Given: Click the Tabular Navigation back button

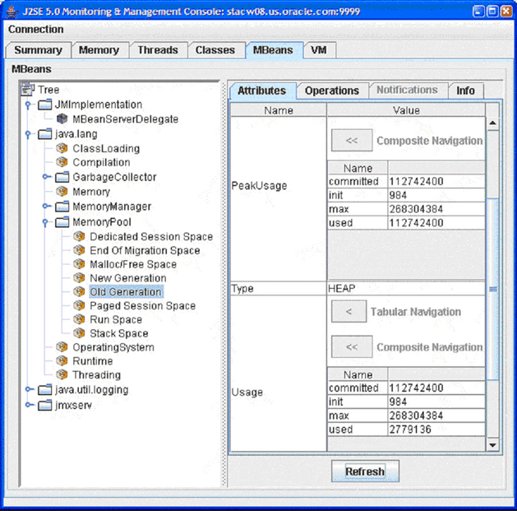Looking at the screenshot, I should 349,312.
